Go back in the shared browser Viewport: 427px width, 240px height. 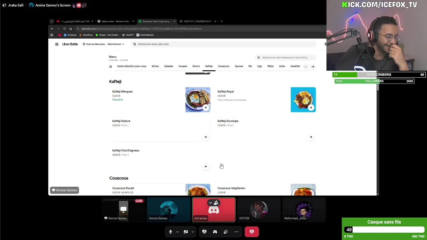[x=52, y=29]
